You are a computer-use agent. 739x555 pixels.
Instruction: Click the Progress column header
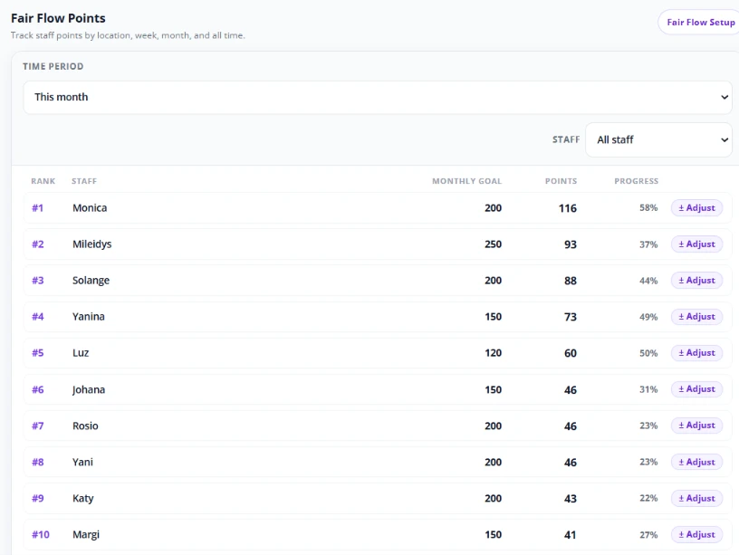tap(636, 181)
